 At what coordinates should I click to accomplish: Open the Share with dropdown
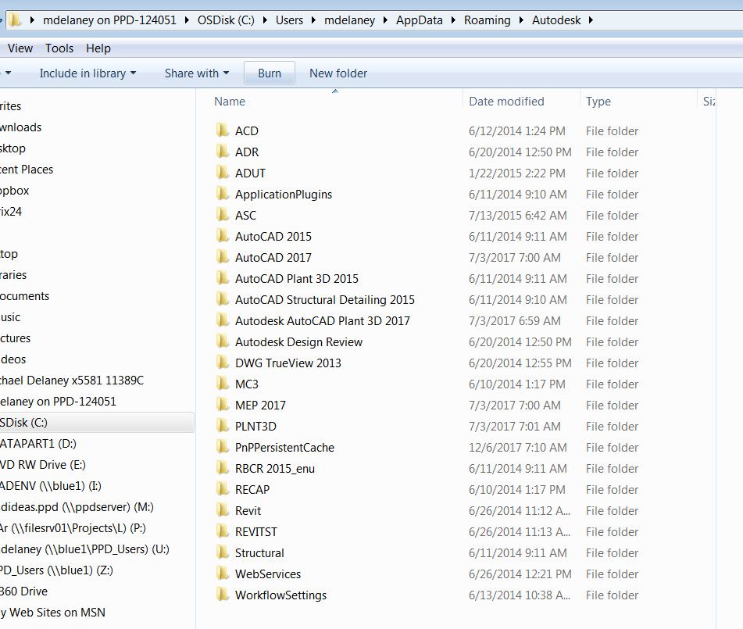[x=197, y=73]
